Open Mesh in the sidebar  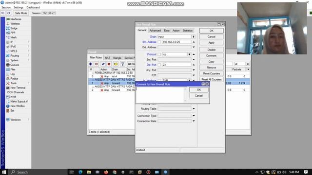(x=13, y=37)
